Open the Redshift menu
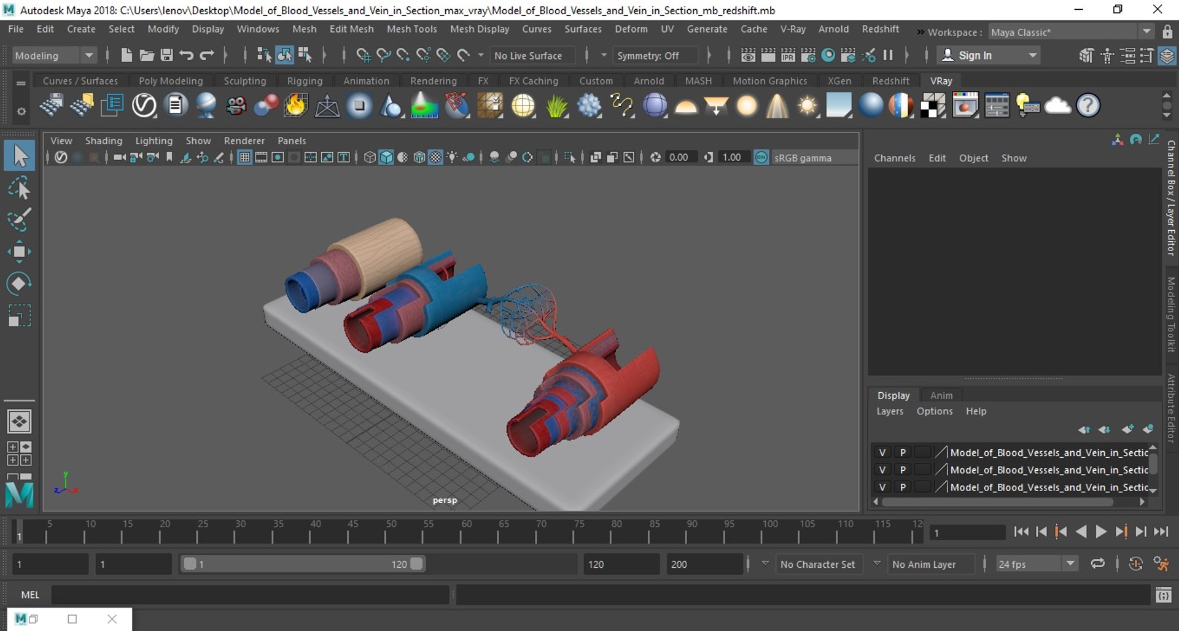Screen dimensions: 1179x631 (x=880, y=29)
